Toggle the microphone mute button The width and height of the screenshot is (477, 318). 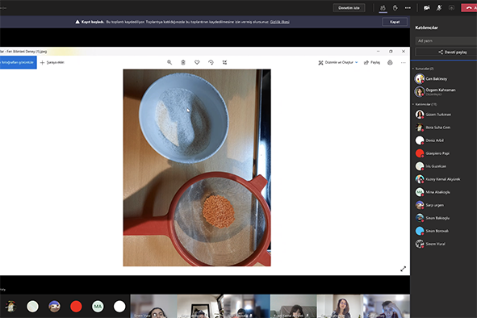coord(439,8)
